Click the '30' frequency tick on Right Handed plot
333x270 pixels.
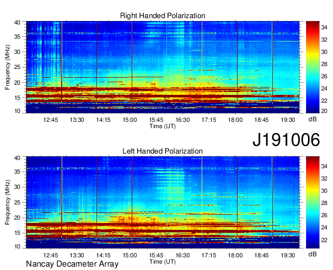[17, 52]
